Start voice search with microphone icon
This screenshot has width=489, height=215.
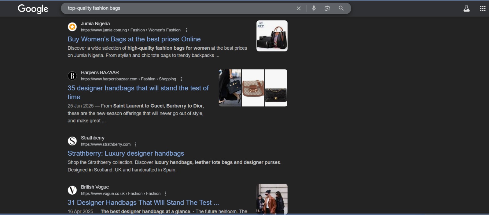click(314, 8)
